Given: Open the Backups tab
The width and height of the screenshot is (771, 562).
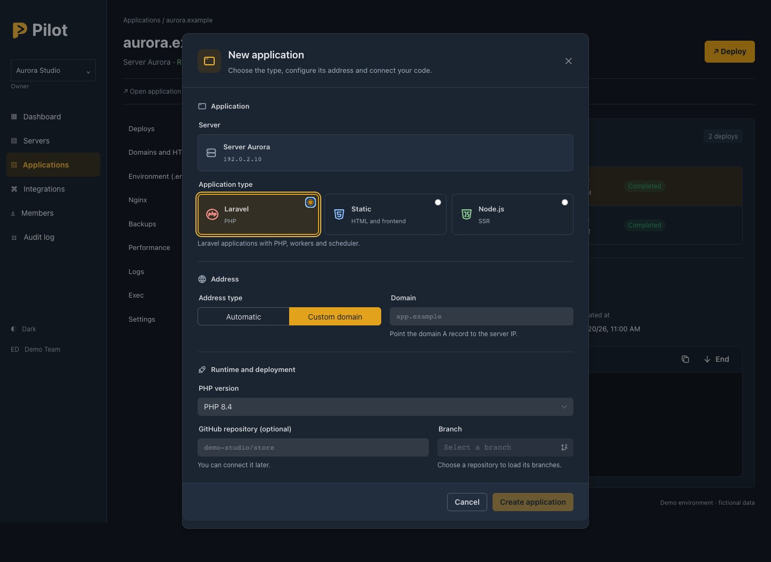Looking at the screenshot, I should point(142,224).
